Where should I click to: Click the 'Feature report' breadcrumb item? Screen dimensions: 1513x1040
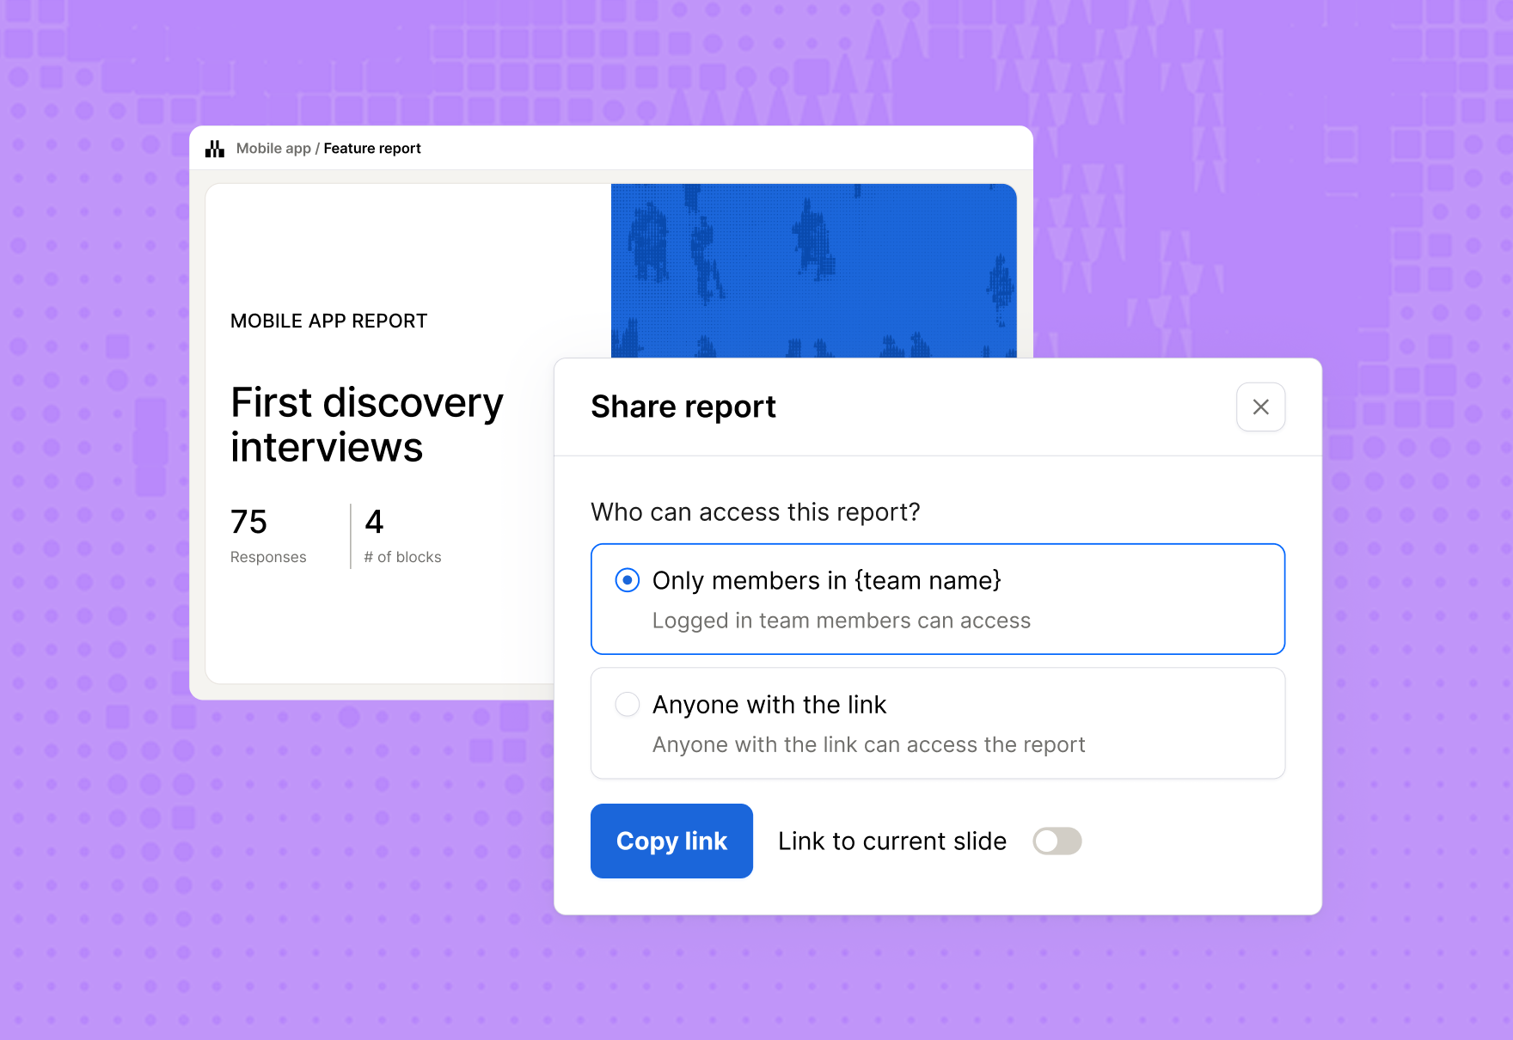click(x=372, y=149)
